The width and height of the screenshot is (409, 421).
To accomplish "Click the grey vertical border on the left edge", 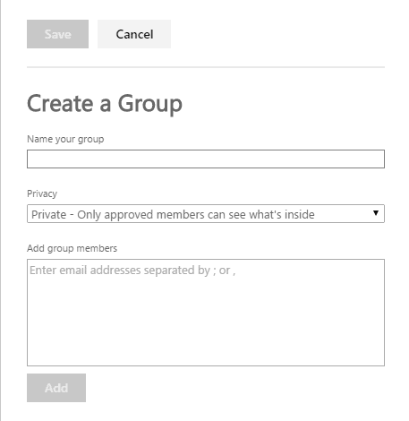I will tap(1, 210).
